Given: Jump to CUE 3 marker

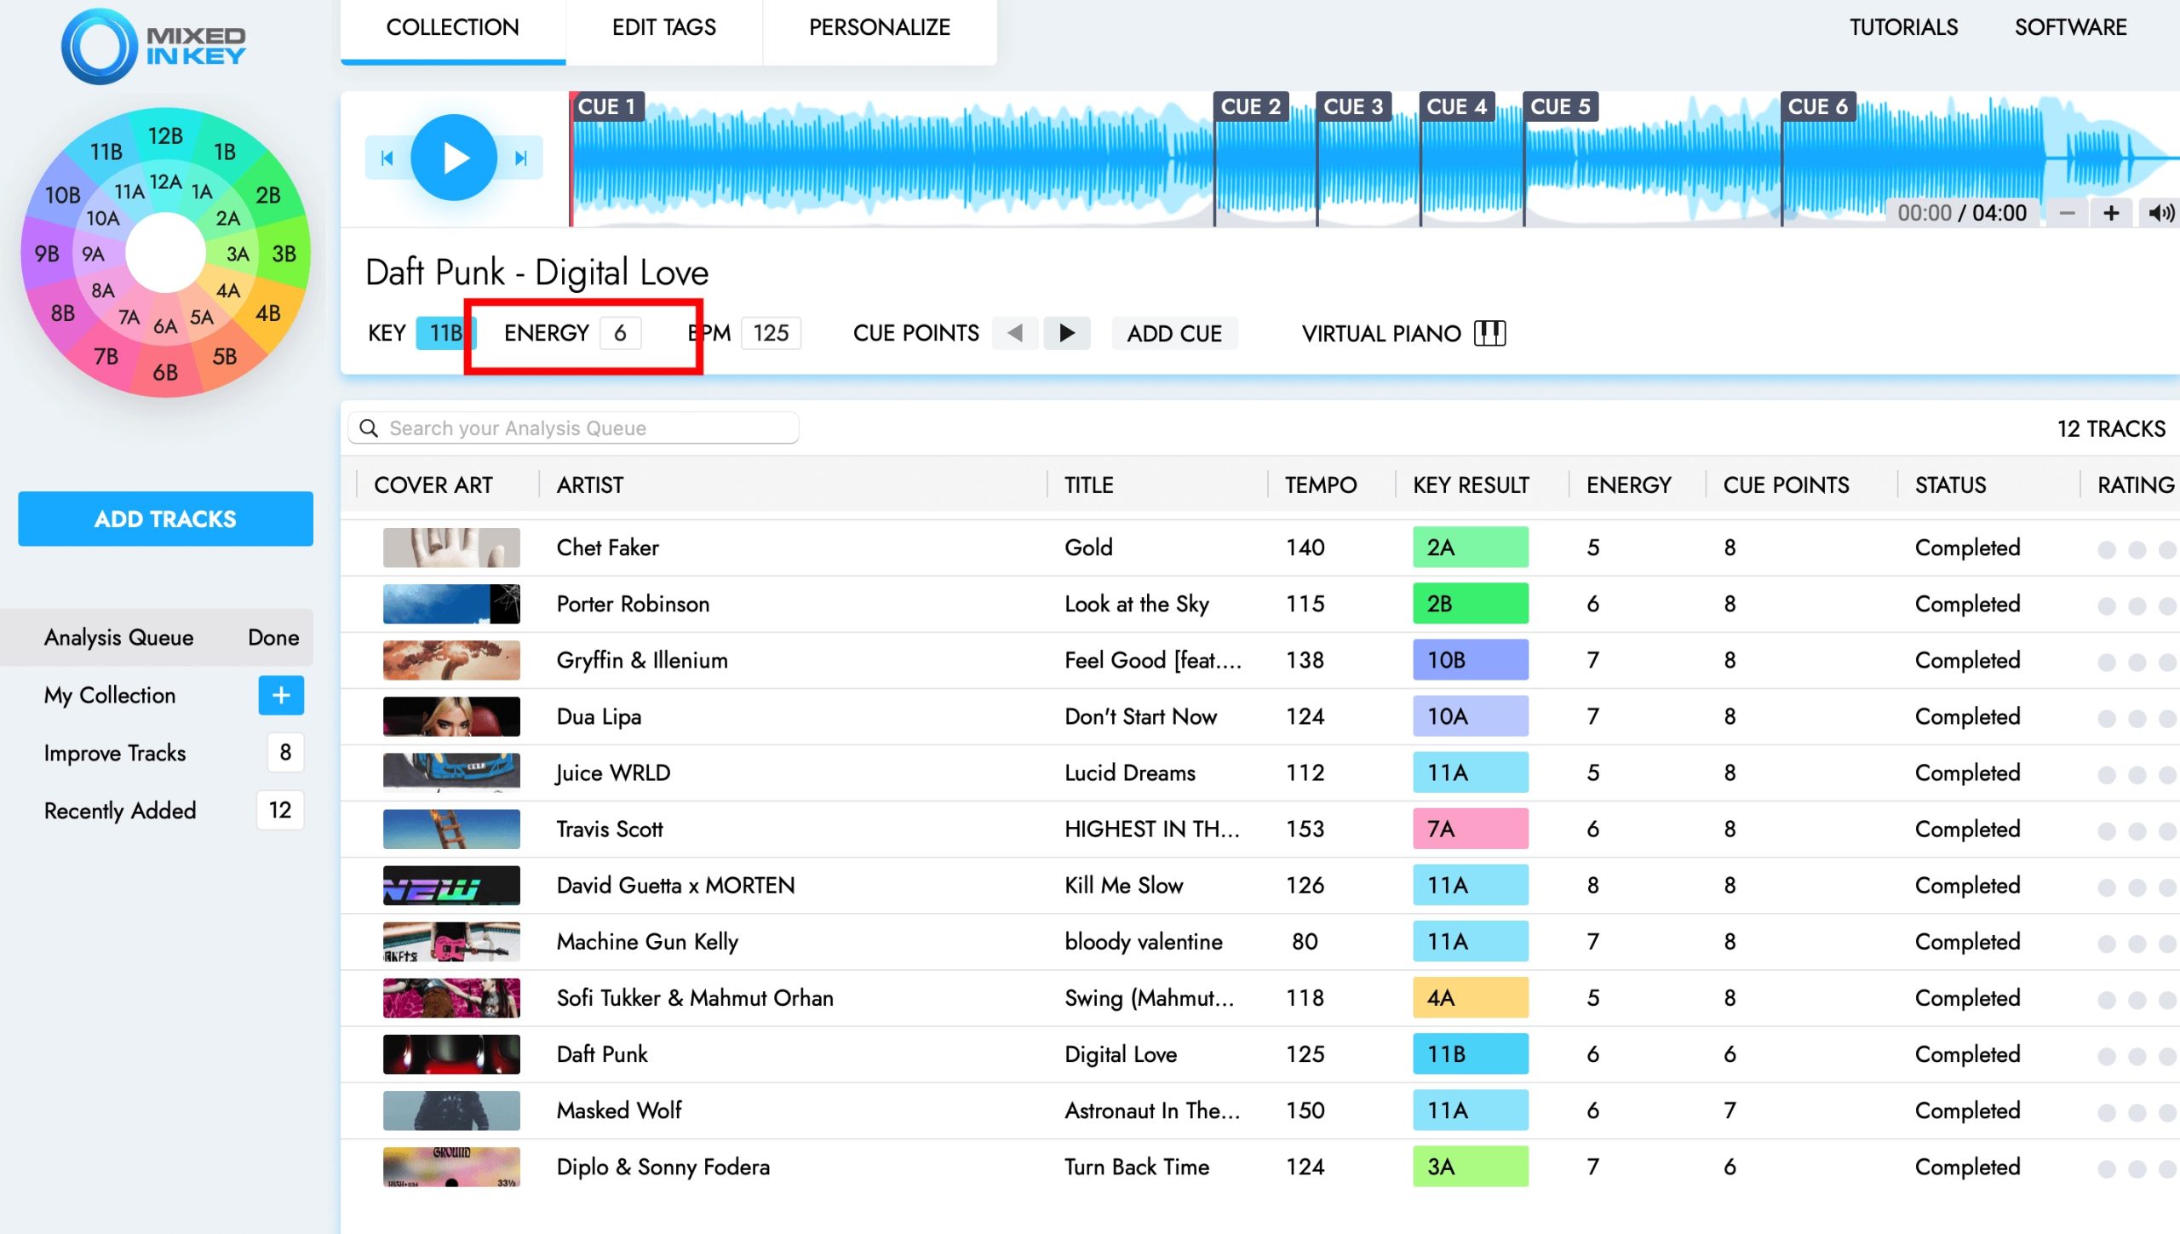Looking at the screenshot, I should tap(1354, 106).
